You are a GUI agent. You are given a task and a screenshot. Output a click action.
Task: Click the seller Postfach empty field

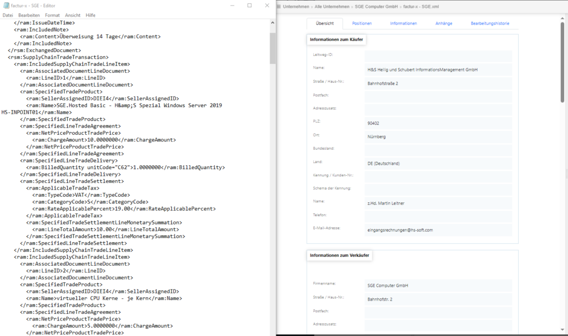[x=438, y=313]
